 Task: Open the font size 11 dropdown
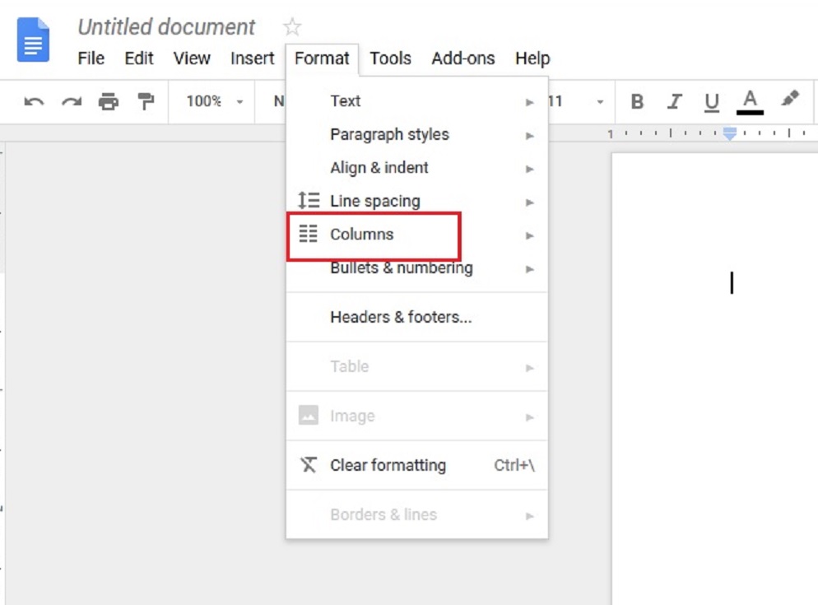(576, 102)
